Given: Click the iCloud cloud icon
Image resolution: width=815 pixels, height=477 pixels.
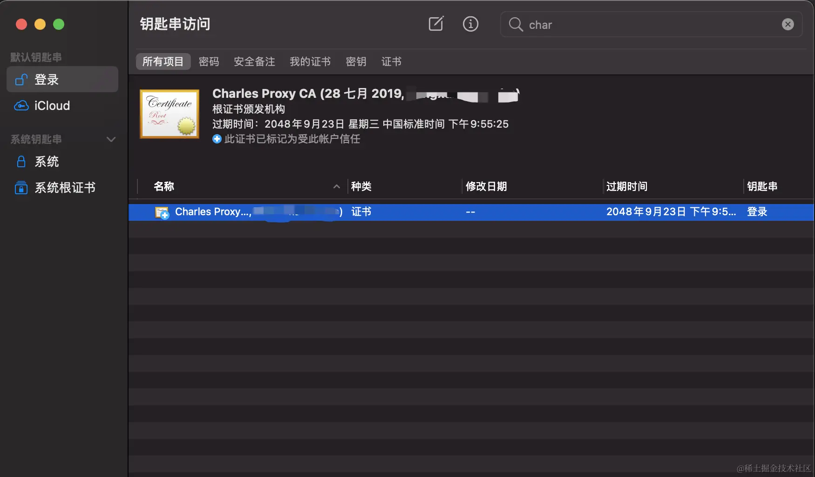Looking at the screenshot, I should [x=21, y=106].
